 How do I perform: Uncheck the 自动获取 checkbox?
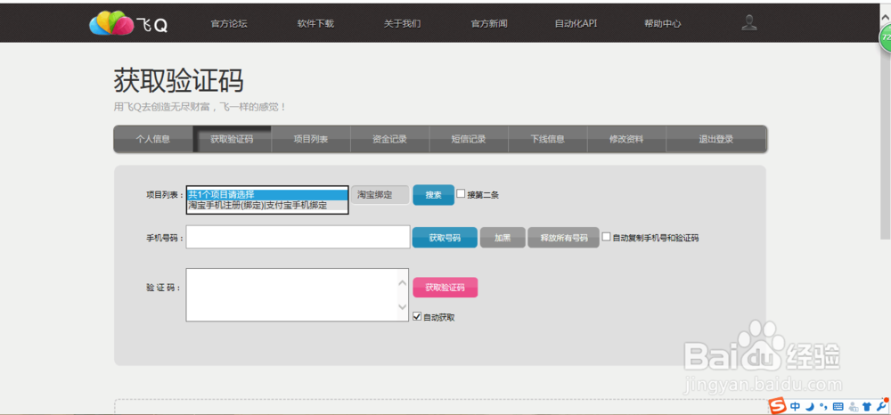[417, 315]
